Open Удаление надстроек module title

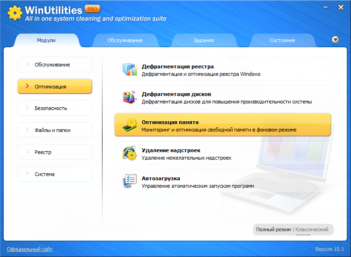[x=171, y=150]
